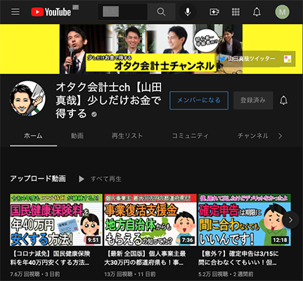303x281 pixels.
Task: Click the 7.6万 回視聴・3 日前 text
Action: pyautogui.click(x=35, y=274)
